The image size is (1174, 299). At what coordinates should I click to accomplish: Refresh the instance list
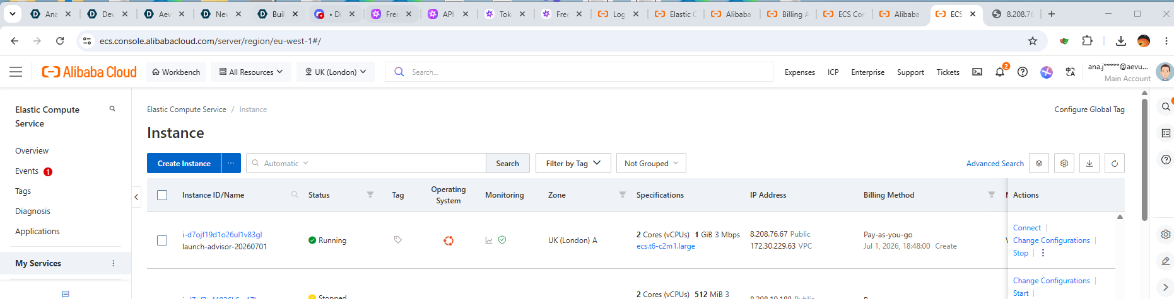coord(1115,163)
